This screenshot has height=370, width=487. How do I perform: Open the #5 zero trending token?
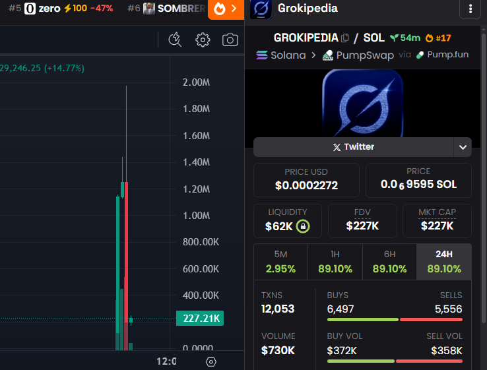click(x=61, y=9)
